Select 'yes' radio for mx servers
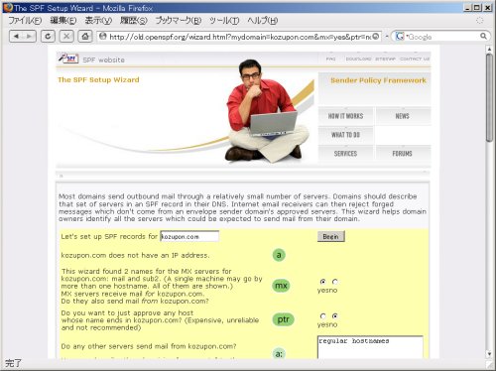This screenshot has width=496, height=371. [323, 282]
